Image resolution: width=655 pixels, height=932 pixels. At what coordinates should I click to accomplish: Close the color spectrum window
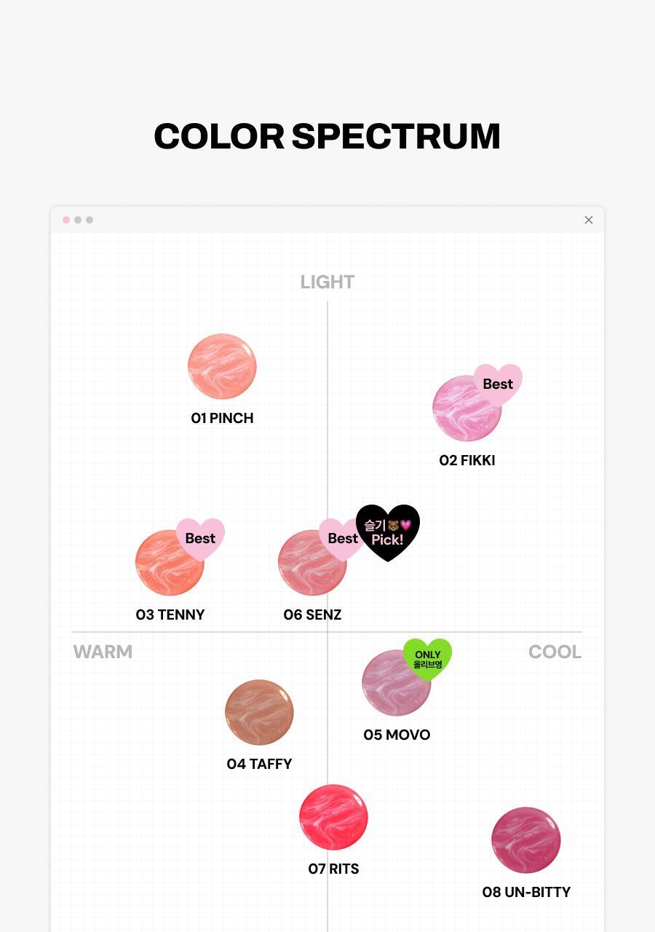(x=589, y=220)
